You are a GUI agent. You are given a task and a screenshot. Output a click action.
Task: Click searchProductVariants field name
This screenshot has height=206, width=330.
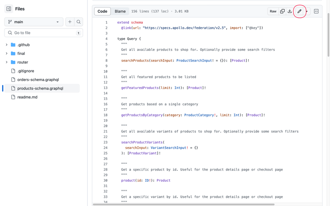(x=142, y=142)
